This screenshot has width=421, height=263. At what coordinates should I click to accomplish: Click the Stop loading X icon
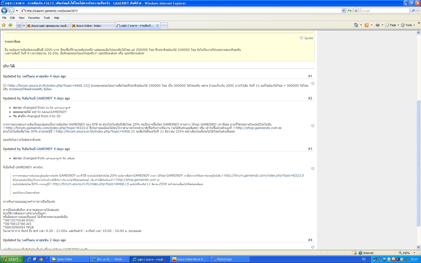[356, 11]
